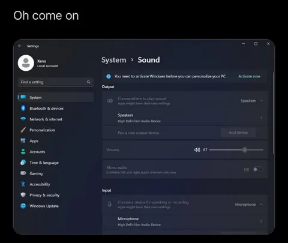This screenshot has width=288, height=243.
Task: Click System in the breadcrumb
Action: (114, 60)
